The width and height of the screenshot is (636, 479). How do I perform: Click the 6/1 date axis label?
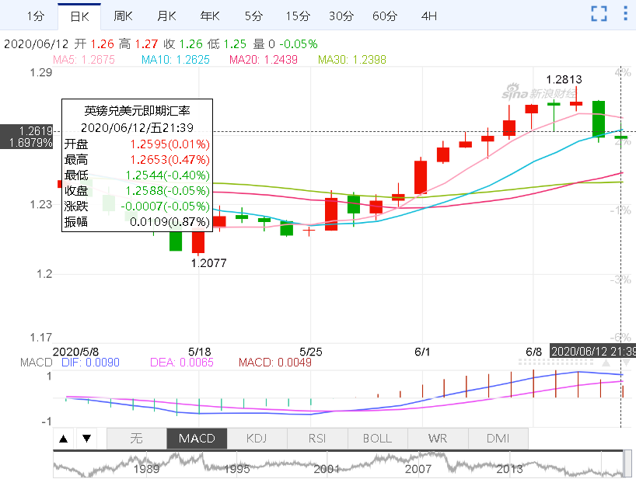[422, 352]
